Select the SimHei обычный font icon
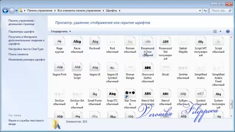Screen dimensions: 235x132 point(183,67)
